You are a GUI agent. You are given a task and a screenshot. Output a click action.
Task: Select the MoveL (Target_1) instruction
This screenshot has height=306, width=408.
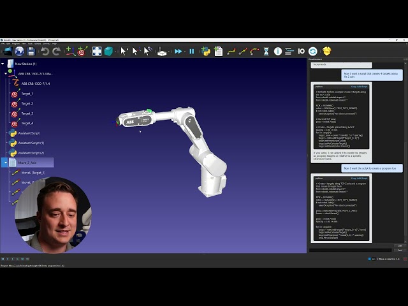tap(33, 173)
